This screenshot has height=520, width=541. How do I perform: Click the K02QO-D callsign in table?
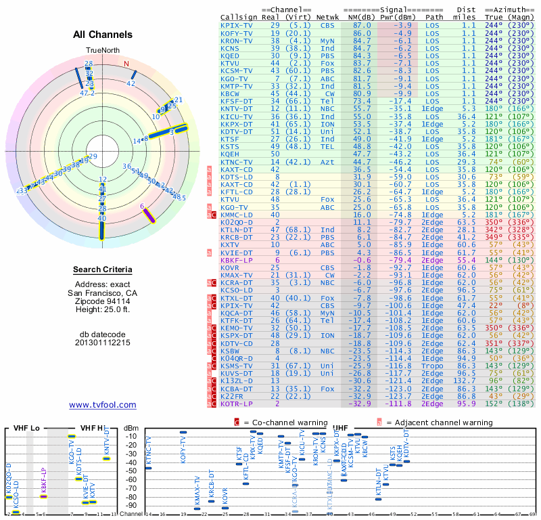237,222
